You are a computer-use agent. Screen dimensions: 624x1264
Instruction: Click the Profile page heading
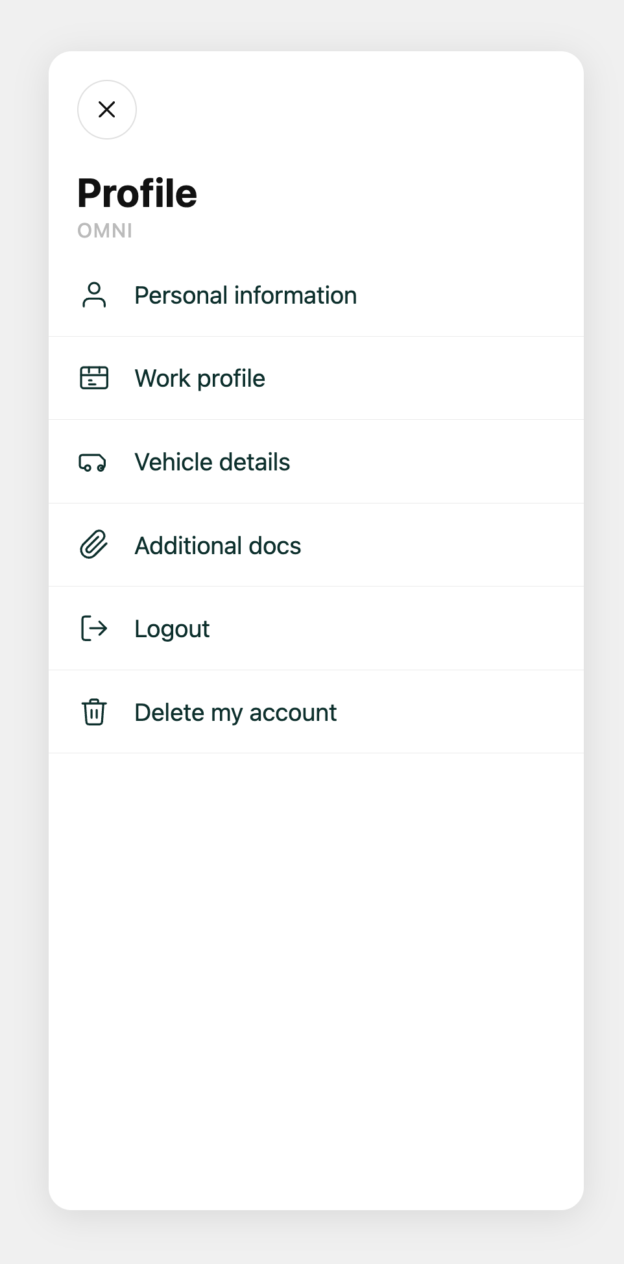pos(137,193)
